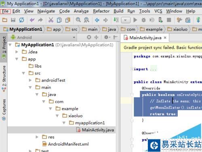Click the Cut scissors icon
The width and height of the screenshot is (202, 152).
(x=51, y=20)
